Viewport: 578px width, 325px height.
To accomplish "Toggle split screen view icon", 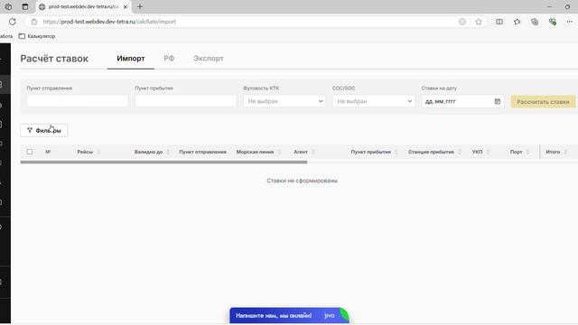I will pos(499,22).
